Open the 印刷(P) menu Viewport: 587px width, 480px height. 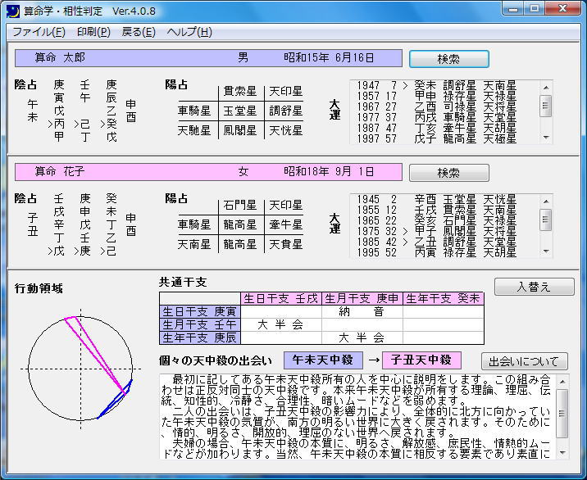click(93, 32)
